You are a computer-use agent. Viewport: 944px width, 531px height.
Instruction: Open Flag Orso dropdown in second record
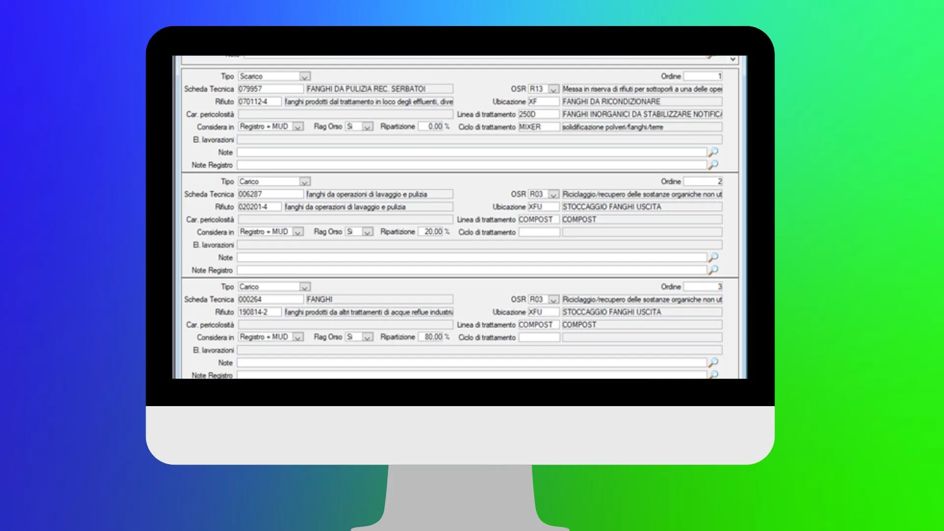[367, 232]
